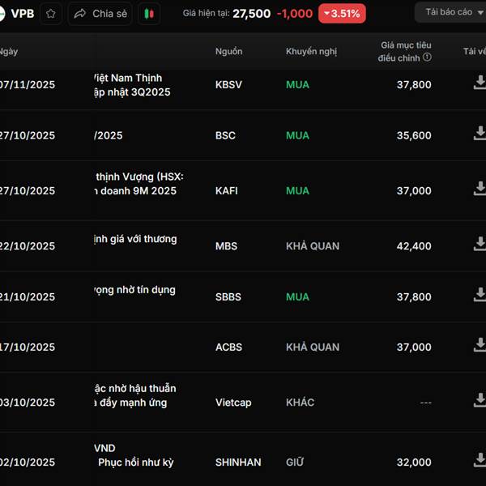Click the date 17/10/2025

28,347
